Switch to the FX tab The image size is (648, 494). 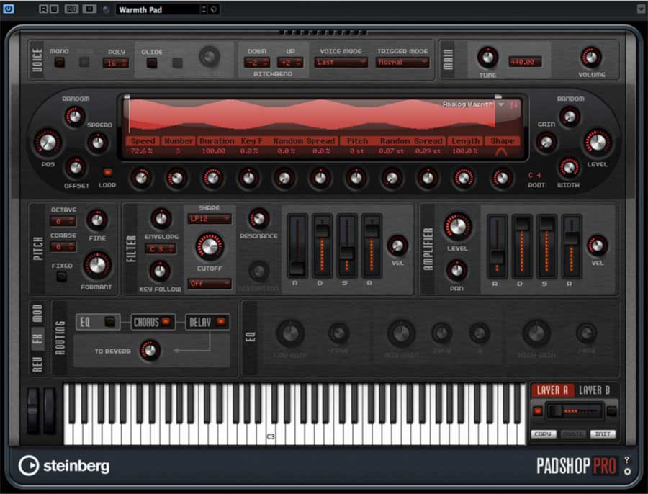tap(37, 339)
